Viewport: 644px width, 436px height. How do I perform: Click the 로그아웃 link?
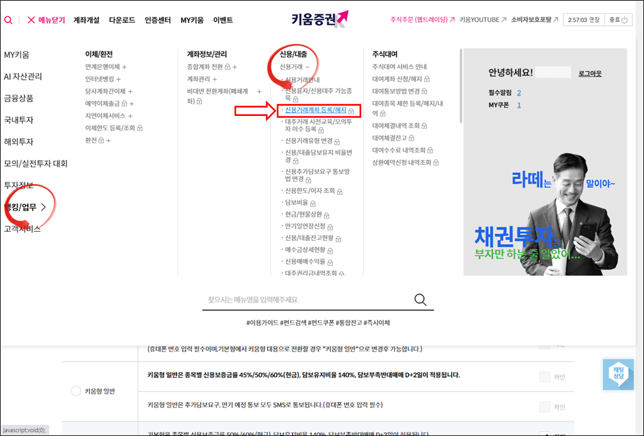[590, 74]
